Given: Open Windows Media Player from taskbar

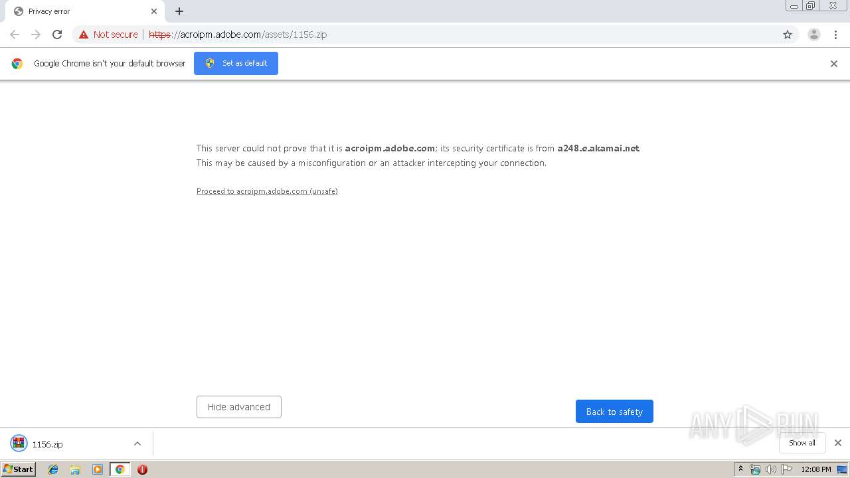Looking at the screenshot, I should tap(98, 469).
